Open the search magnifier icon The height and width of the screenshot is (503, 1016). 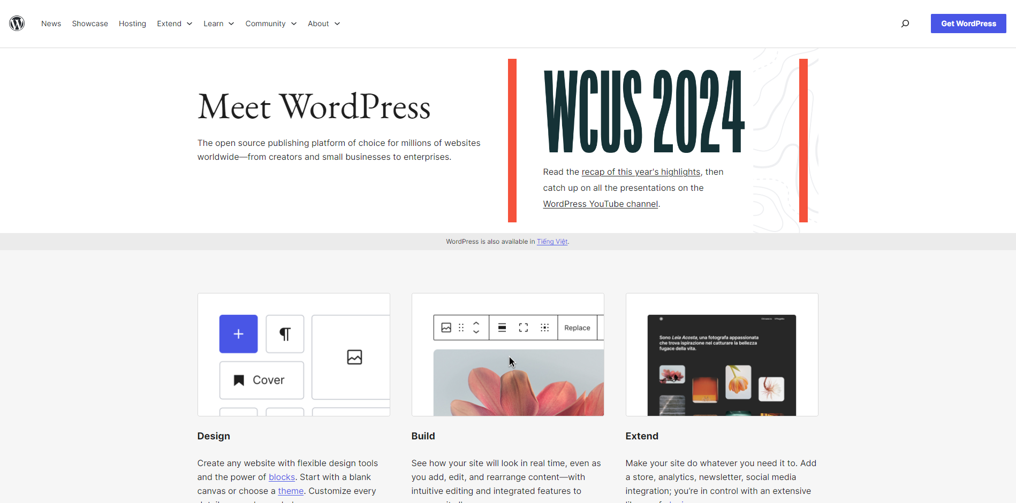905,24
